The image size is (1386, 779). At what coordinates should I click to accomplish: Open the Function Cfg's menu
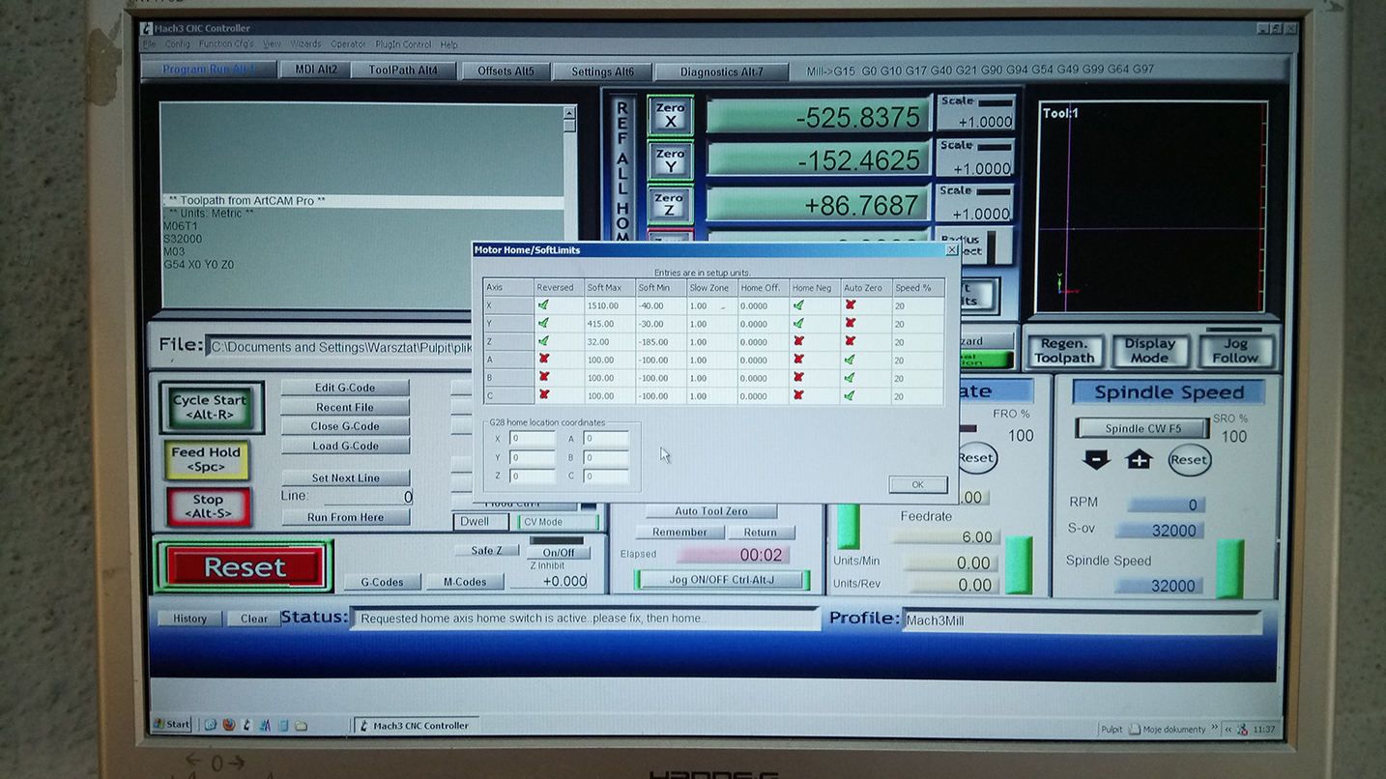click(x=226, y=44)
